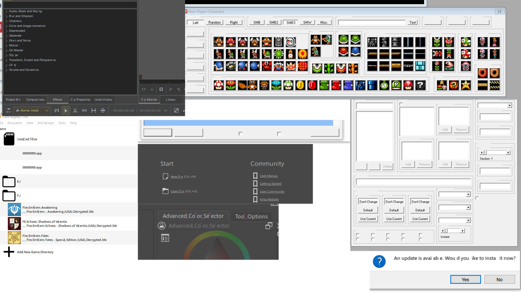Click No in the update dialog
521x293 pixels.
click(499, 279)
